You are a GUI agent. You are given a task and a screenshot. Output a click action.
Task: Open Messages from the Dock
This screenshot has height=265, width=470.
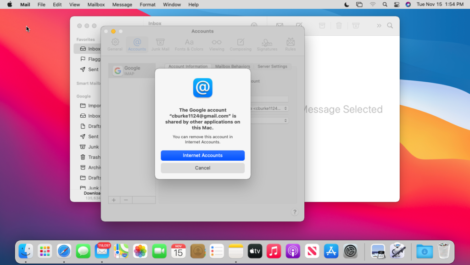pyautogui.click(x=83, y=251)
